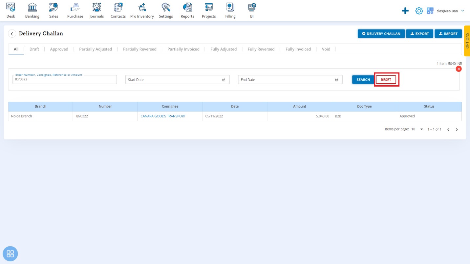Click the IMPORT button
Viewport: 470px width, 264px height.
pyautogui.click(x=448, y=34)
